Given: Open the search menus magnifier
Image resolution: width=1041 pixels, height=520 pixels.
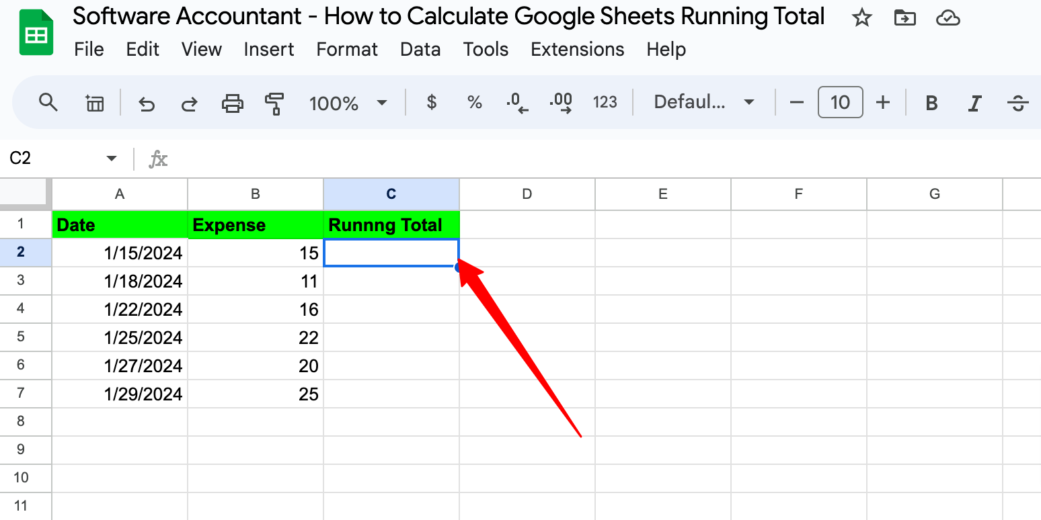Looking at the screenshot, I should point(48,103).
